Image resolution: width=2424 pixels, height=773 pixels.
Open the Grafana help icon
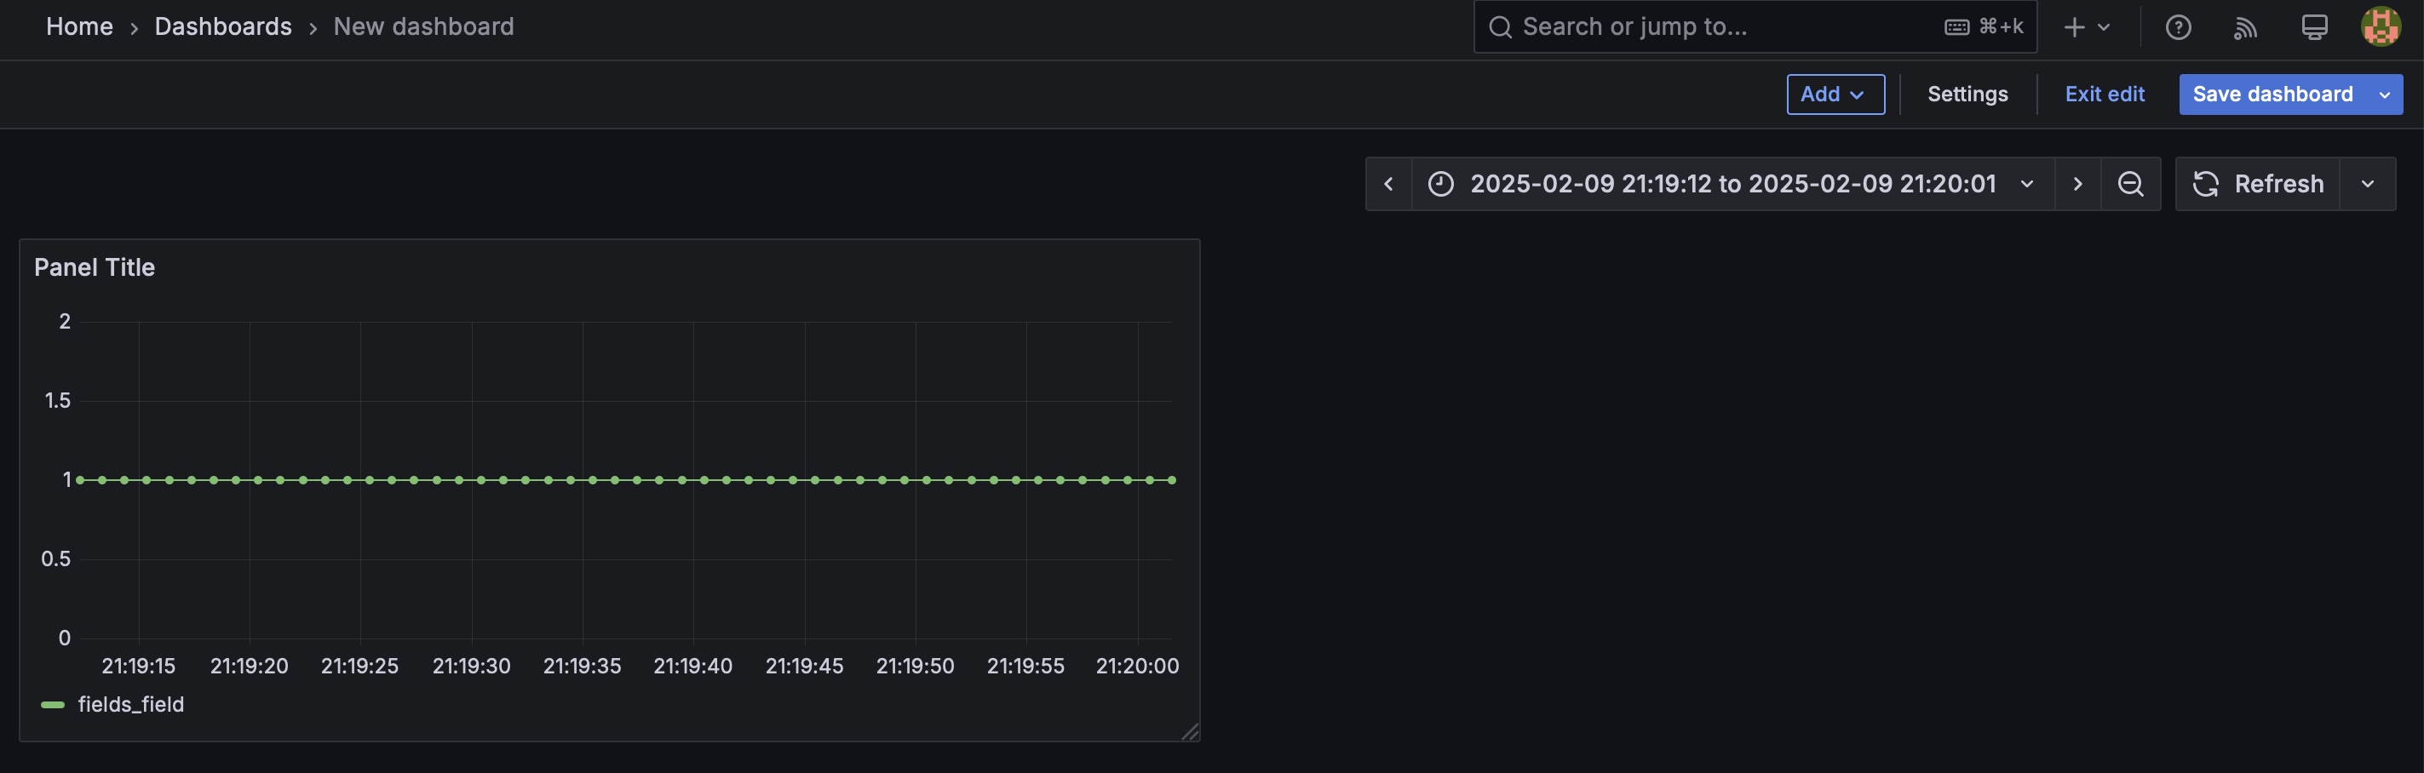[x=2178, y=26]
